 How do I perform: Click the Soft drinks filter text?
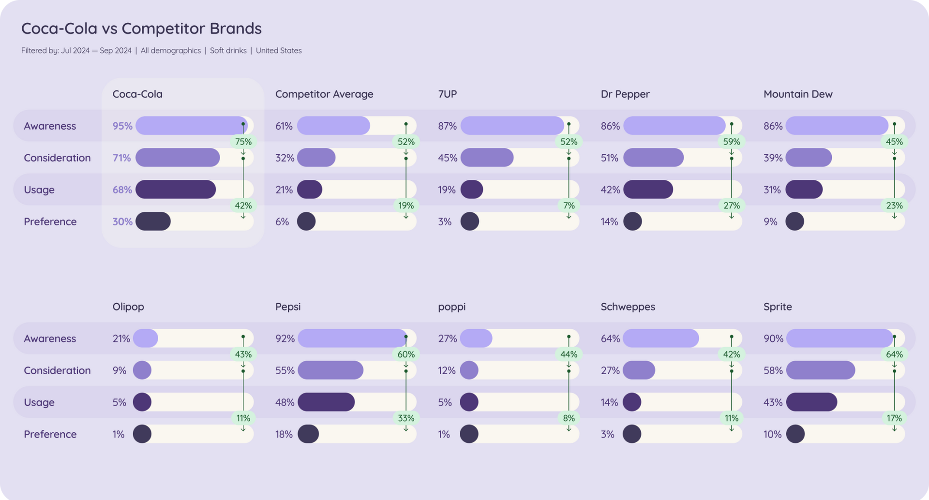click(228, 51)
